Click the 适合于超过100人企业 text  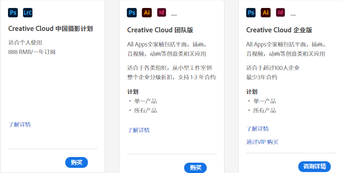273,68
